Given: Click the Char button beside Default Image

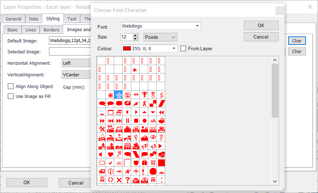Looking at the screenshot, I should 297,41.
